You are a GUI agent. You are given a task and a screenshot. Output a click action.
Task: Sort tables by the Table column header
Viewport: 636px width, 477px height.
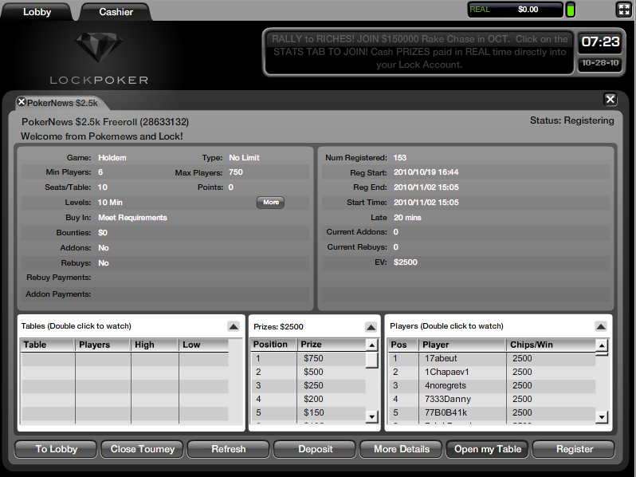[48, 345]
